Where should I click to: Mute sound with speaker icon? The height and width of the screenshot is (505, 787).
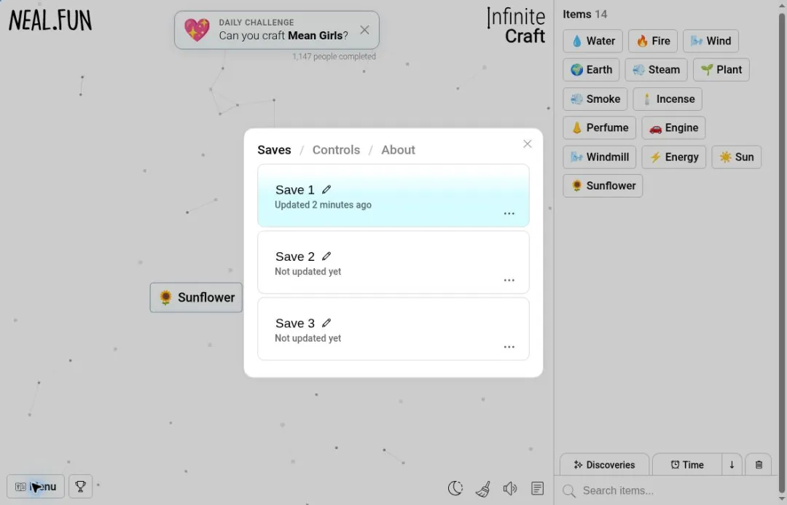tap(510, 488)
